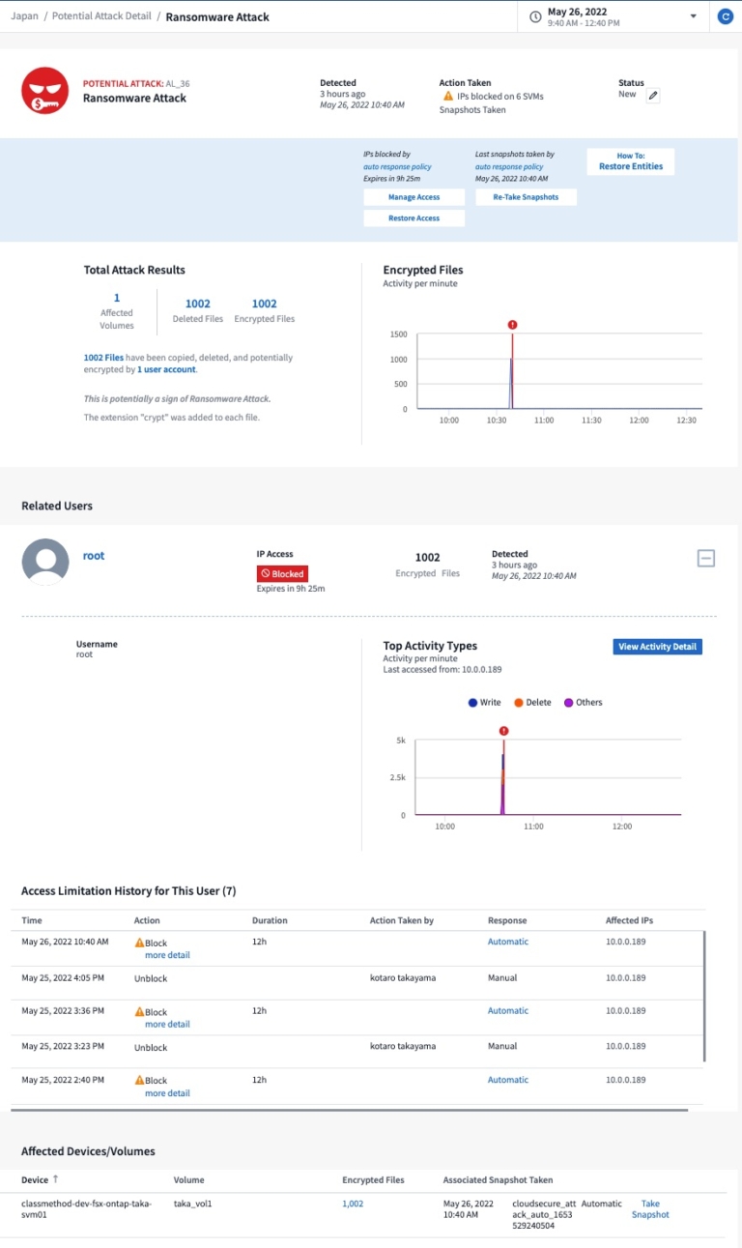
Task: Click the root user's avatar image
Action: tap(44, 561)
